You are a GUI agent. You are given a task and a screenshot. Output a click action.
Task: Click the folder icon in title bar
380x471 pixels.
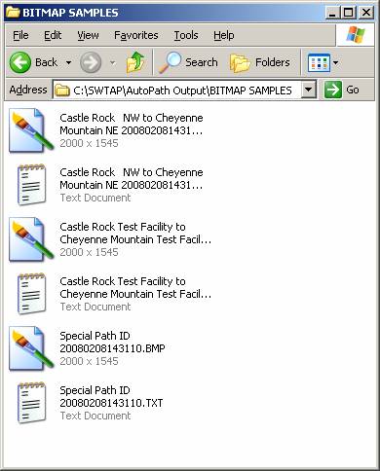pyautogui.click(x=13, y=13)
